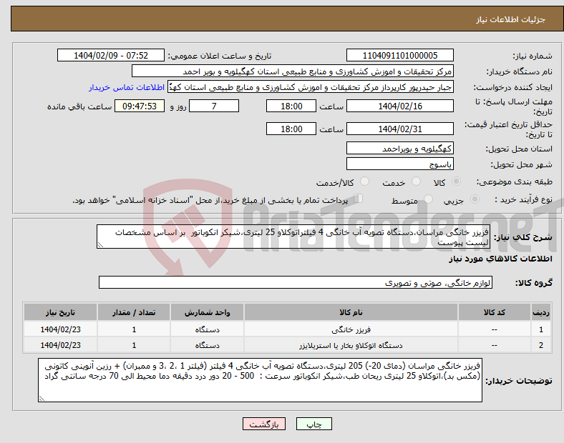Viewport: 564px width, 443px height.
Task: Toggle the Islamic treasury payment checkbox
Action: click(358, 199)
